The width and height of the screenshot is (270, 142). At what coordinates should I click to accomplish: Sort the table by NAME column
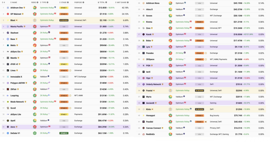[x=14, y=2]
